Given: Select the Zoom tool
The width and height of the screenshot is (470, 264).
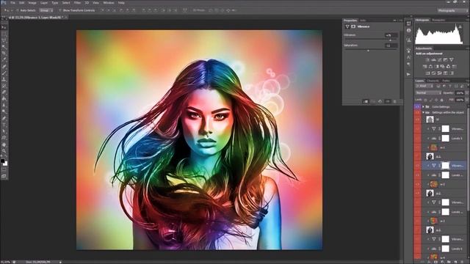Looking at the screenshot, I should pos(4,151).
